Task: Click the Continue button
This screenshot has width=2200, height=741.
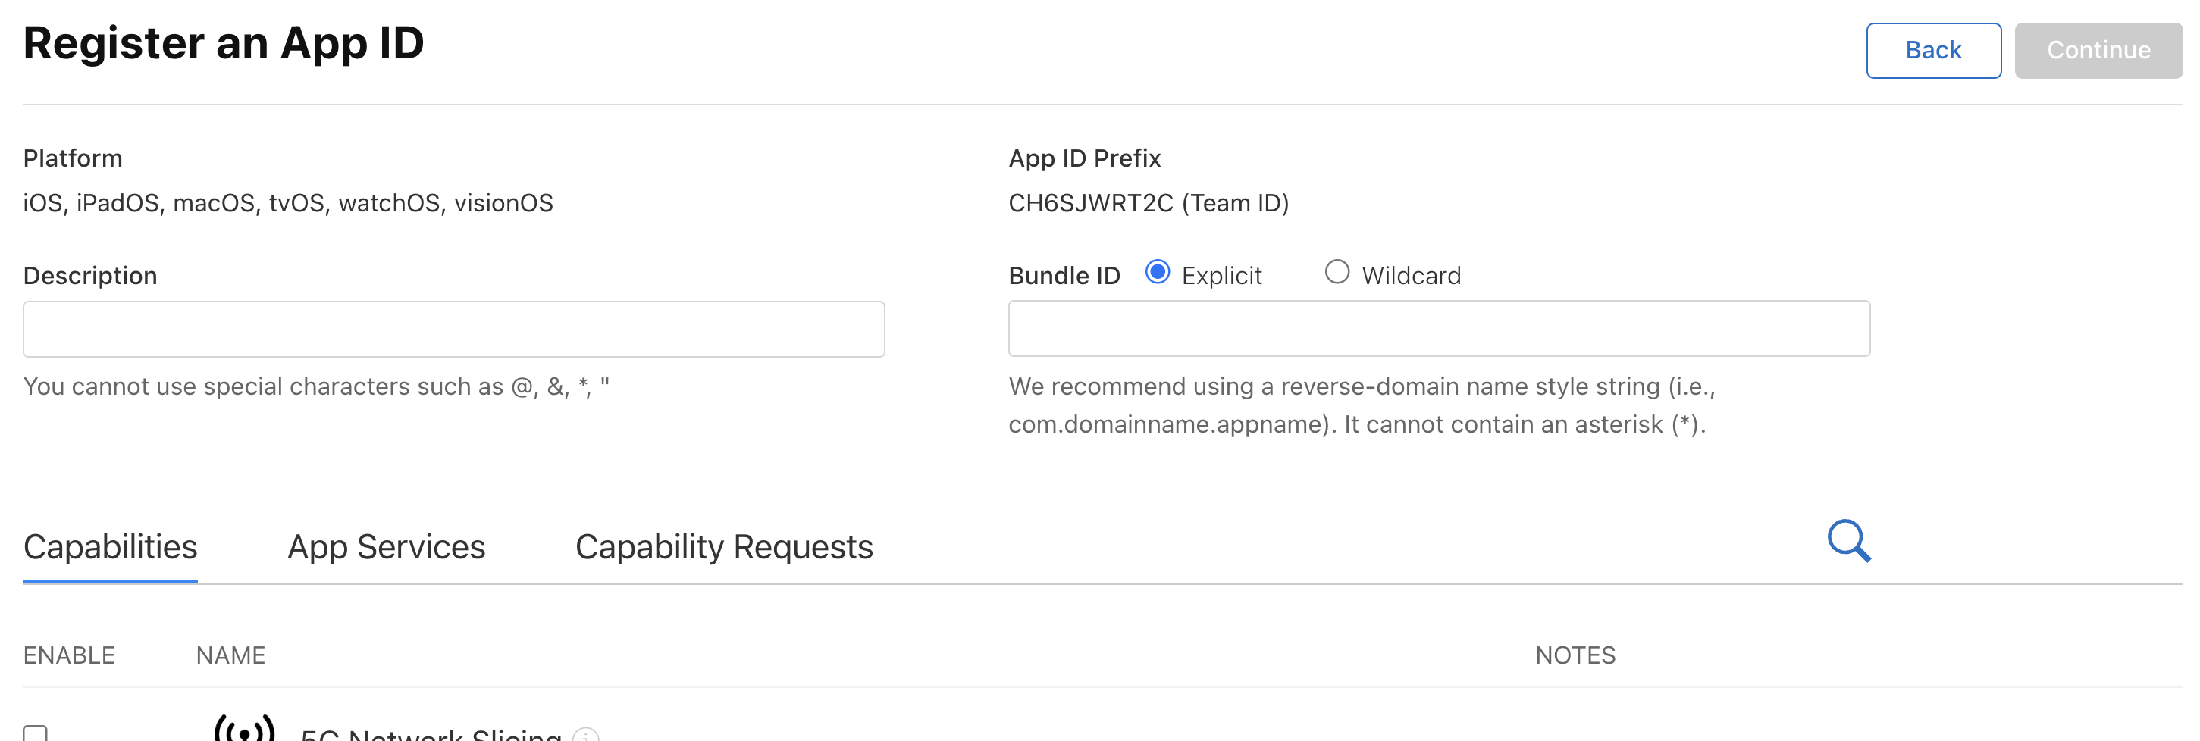Action: tap(2098, 50)
